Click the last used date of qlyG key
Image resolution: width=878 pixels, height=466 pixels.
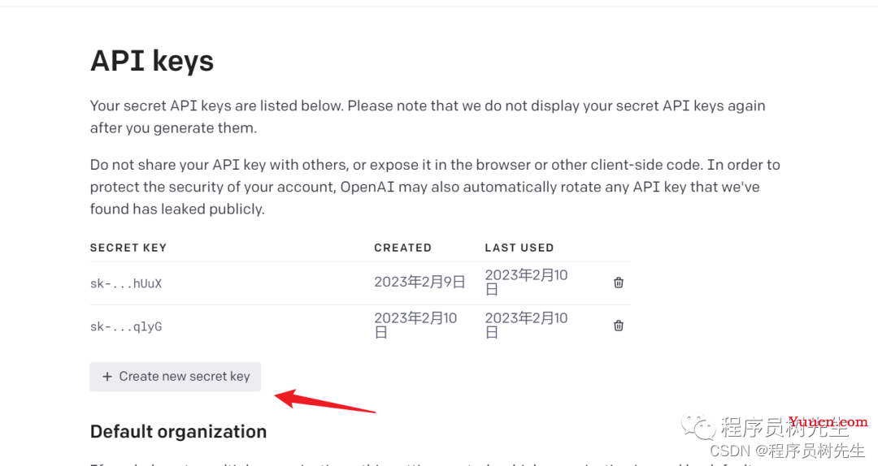pos(526,325)
